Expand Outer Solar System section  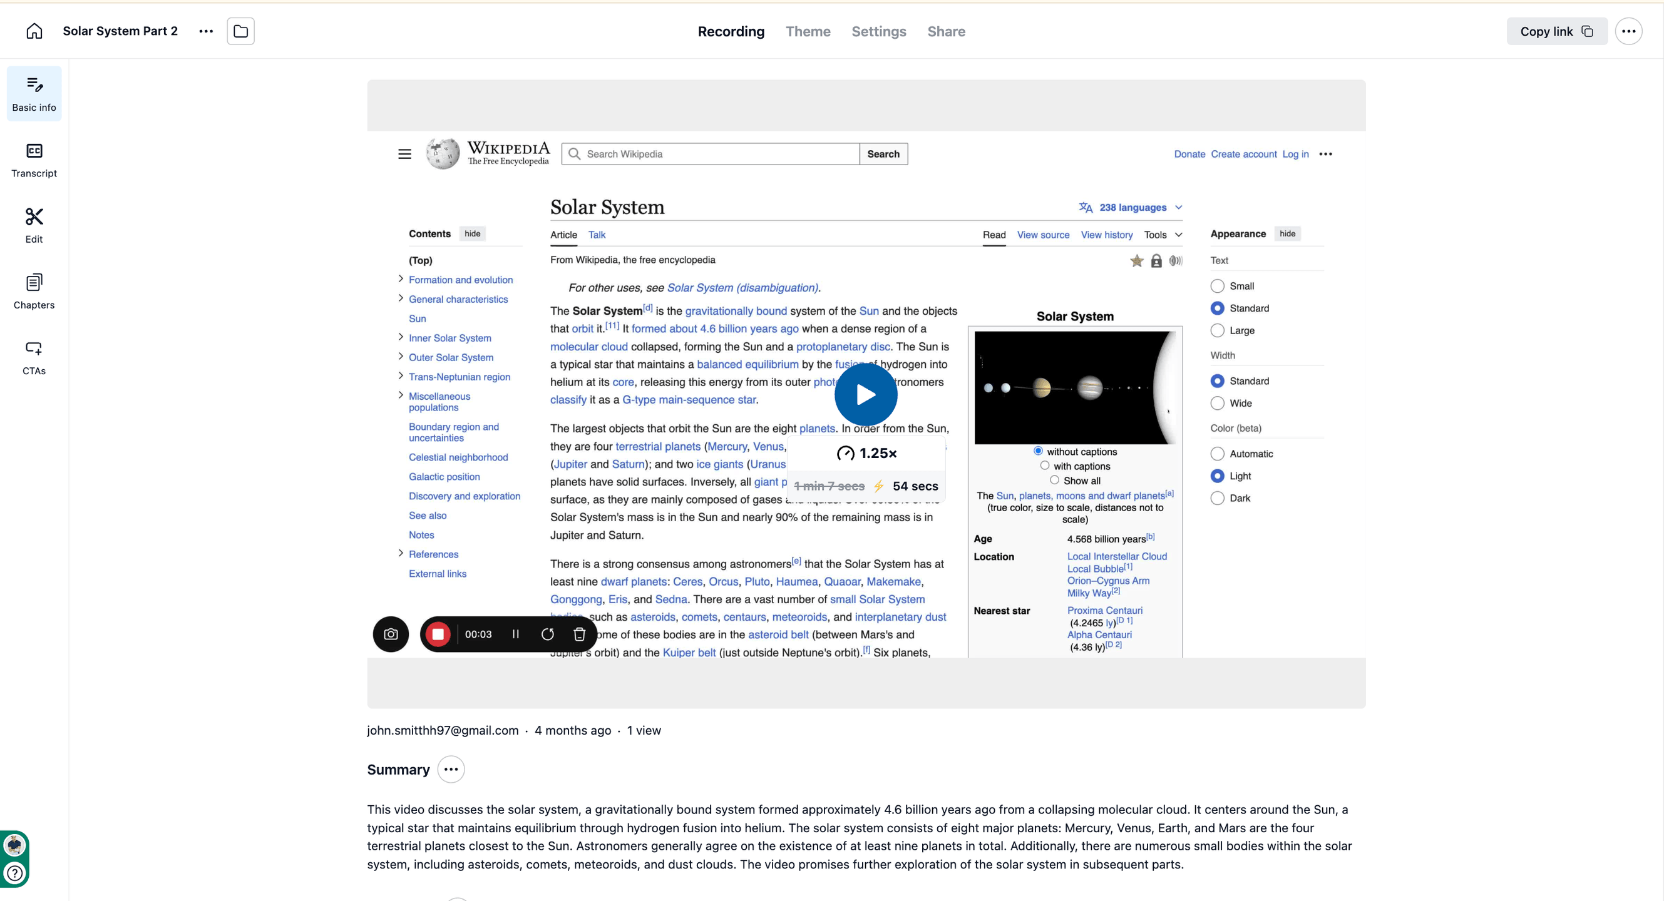pos(401,356)
